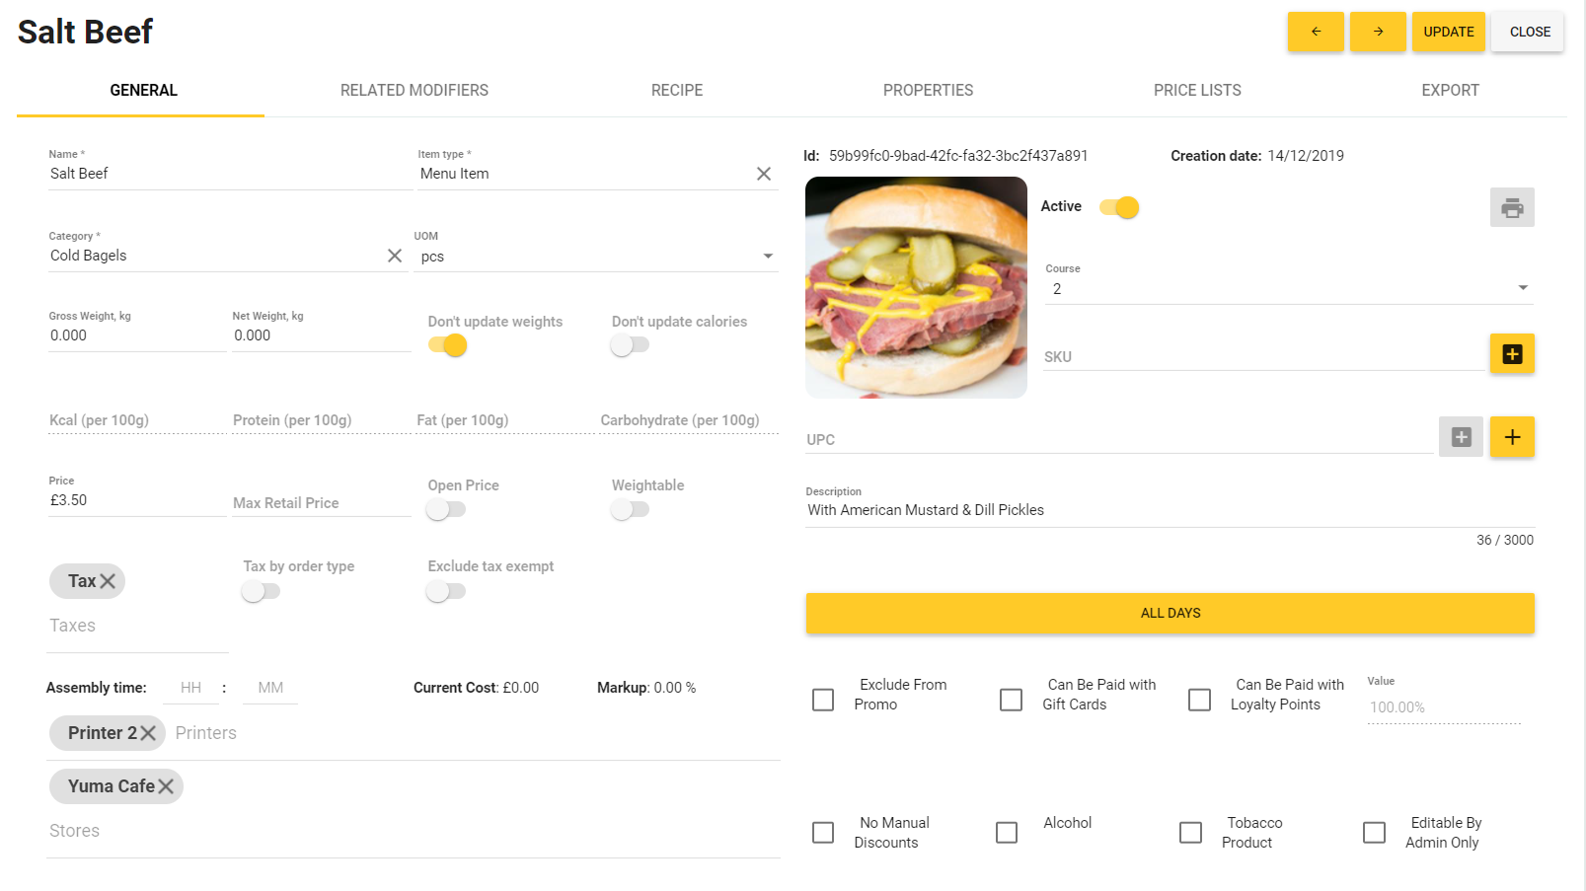The image size is (1586, 891).
Task: Navigate to next item using right arrow
Action: 1378,31
